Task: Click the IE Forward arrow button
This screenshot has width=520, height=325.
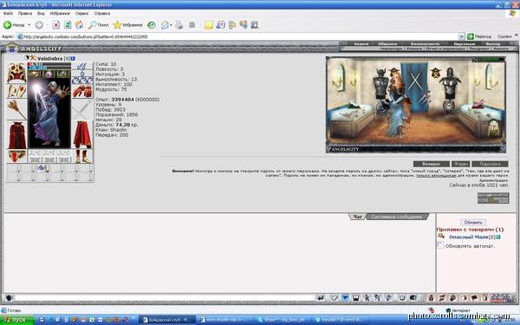Action: (39, 25)
